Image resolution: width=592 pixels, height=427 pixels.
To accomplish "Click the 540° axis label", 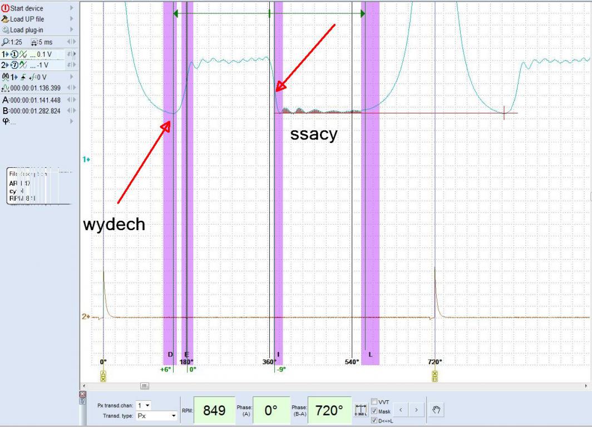I will pyautogui.click(x=352, y=362).
